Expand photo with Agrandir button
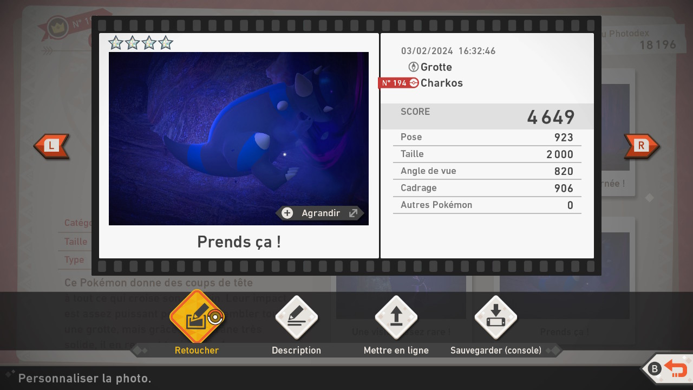This screenshot has width=693, height=390. pos(321,213)
